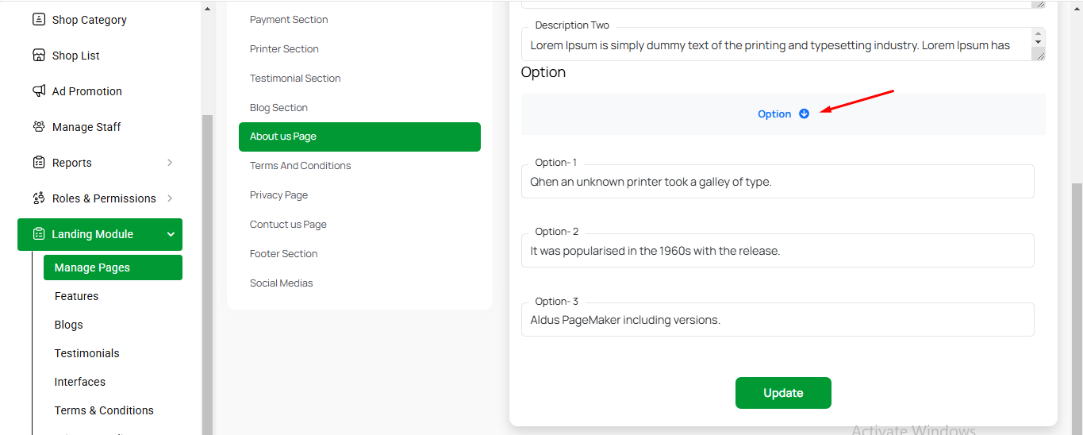Click the Ad Promotion megaphone icon
Image resolution: width=1083 pixels, height=435 pixels.
(39, 91)
